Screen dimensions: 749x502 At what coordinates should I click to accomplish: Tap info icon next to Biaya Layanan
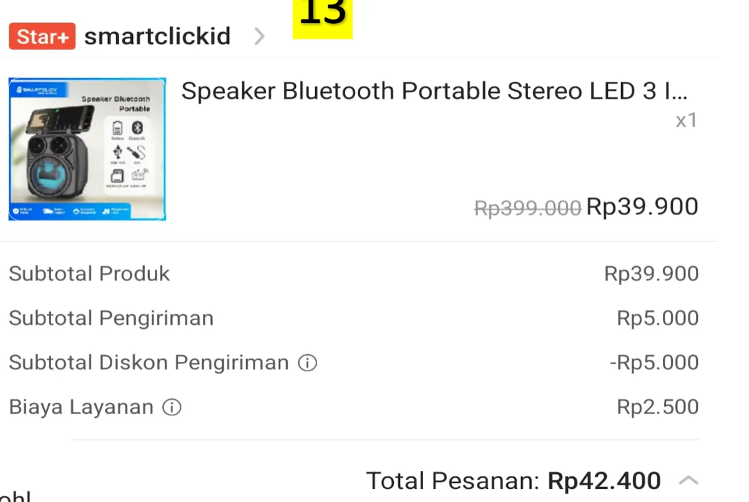click(x=172, y=407)
